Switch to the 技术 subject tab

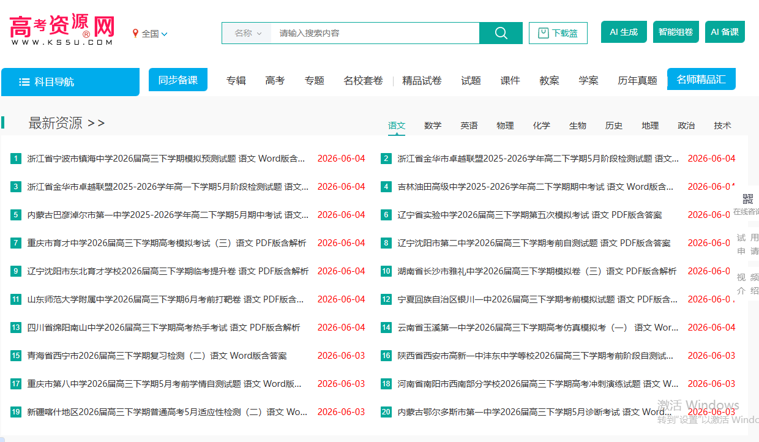point(722,125)
